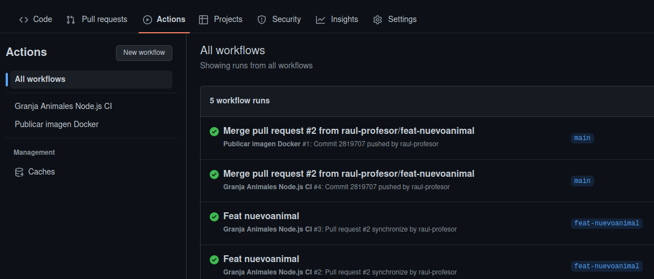Viewport: 654px width, 279px height.
Task: Click success checkmark on Granja Animales run #3
Action: [x=214, y=217]
